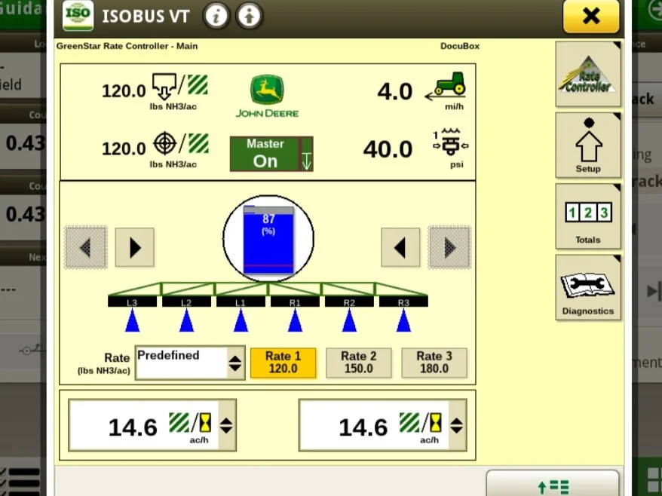Viewport: 662px width, 496px height.
Task: Click the 4.0 mi/h speed value
Action: tap(395, 91)
